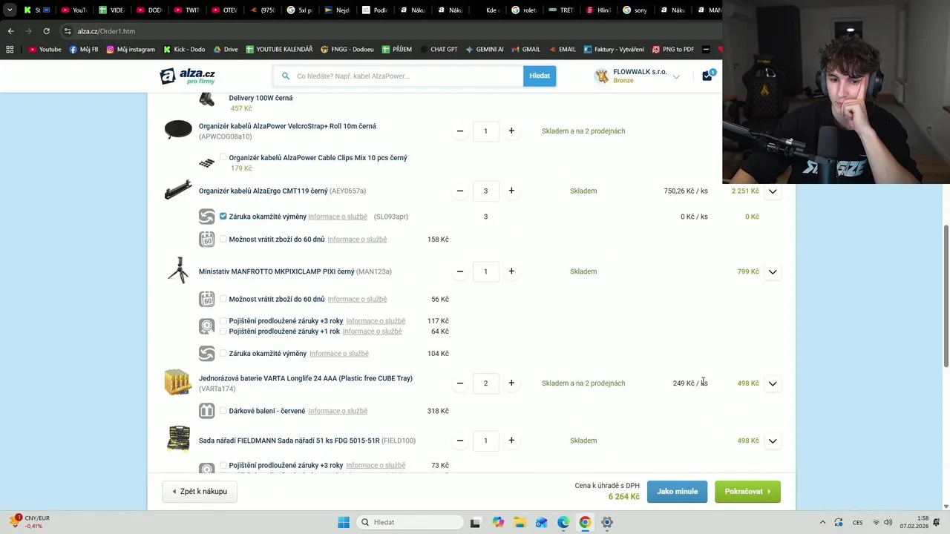950x534 pixels.
Task: Open the Kick - Dodo bookmark
Action: pyautogui.click(x=184, y=49)
